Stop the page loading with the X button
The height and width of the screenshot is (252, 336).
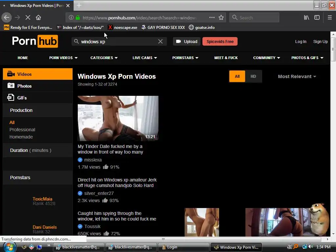(28, 17)
